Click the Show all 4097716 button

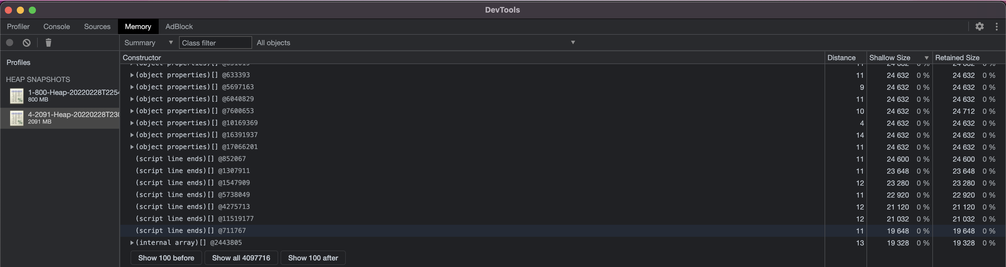241,258
